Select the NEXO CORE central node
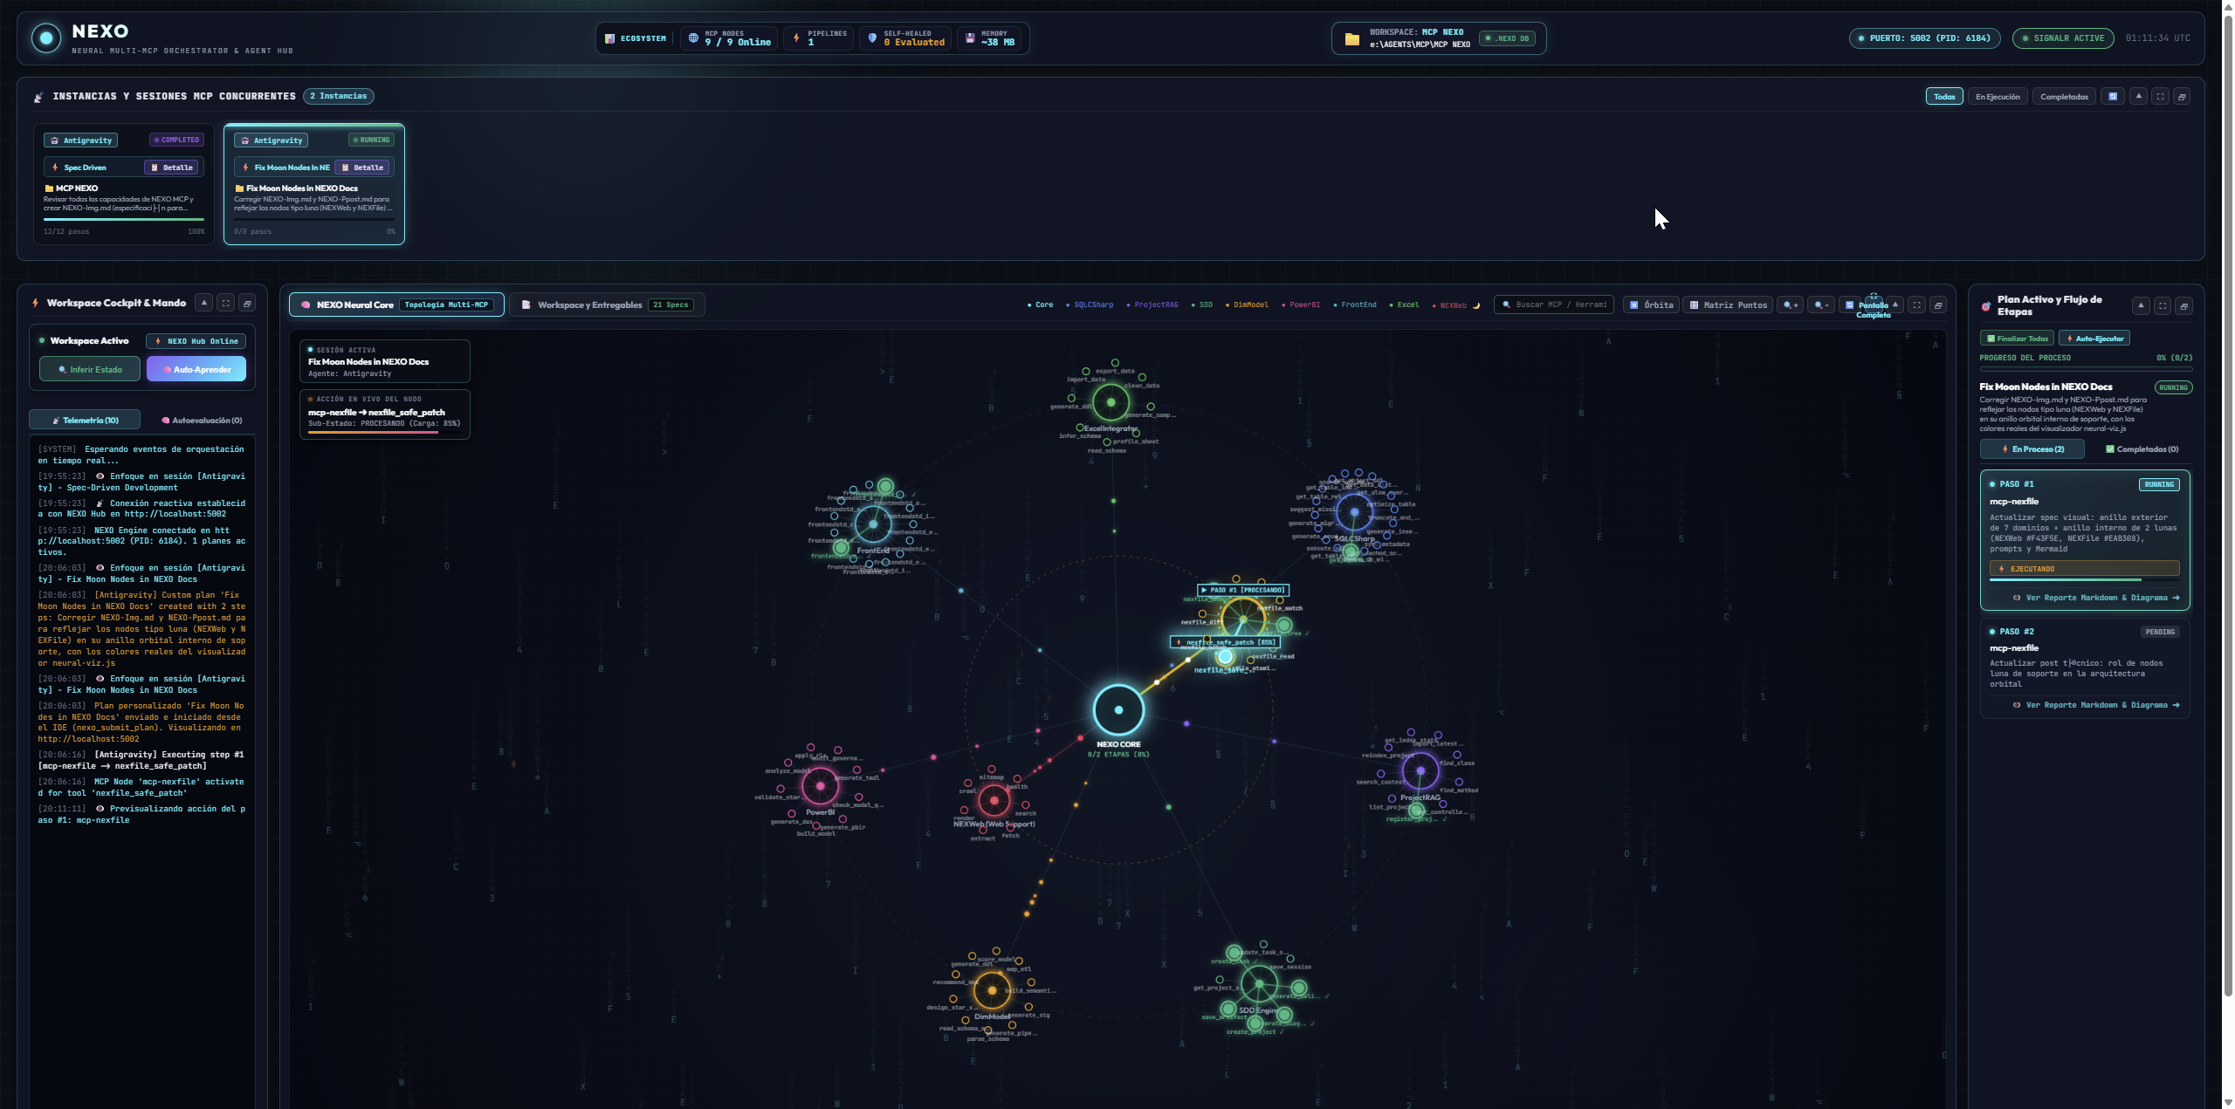The width and height of the screenshot is (2235, 1109). point(1118,709)
